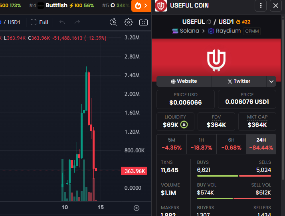Click the buys versus sells ratio bar
Image resolution: width=285 pixels, height=216 pixels.
pyautogui.click(x=234, y=176)
